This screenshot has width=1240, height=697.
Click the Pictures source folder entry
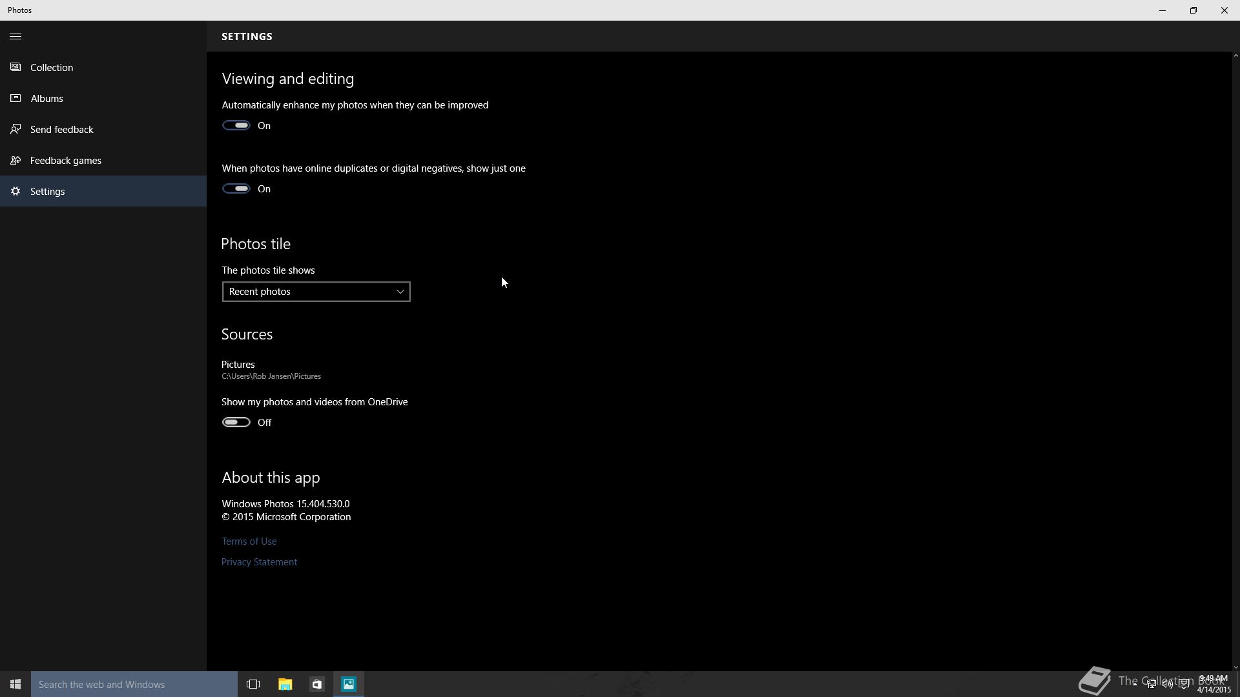pos(271,370)
